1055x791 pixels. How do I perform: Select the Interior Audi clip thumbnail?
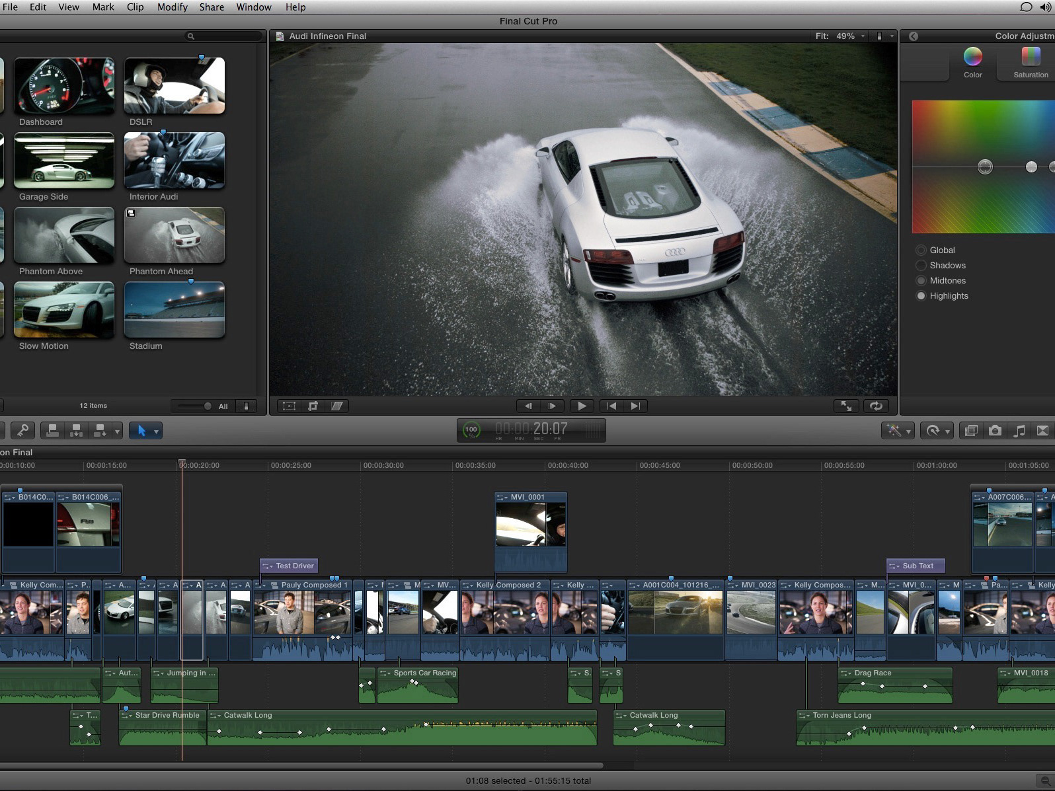click(x=175, y=160)
